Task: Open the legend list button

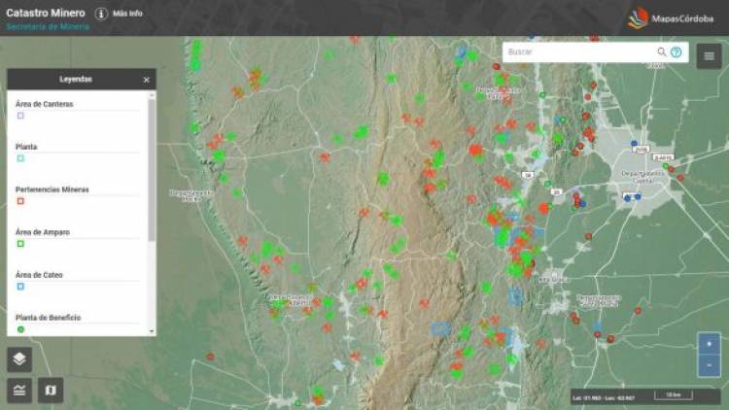Action: tap(19, 391)
